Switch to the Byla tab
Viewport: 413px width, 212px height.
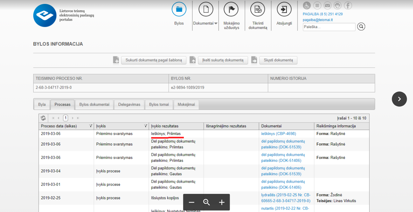coord(42,104)
